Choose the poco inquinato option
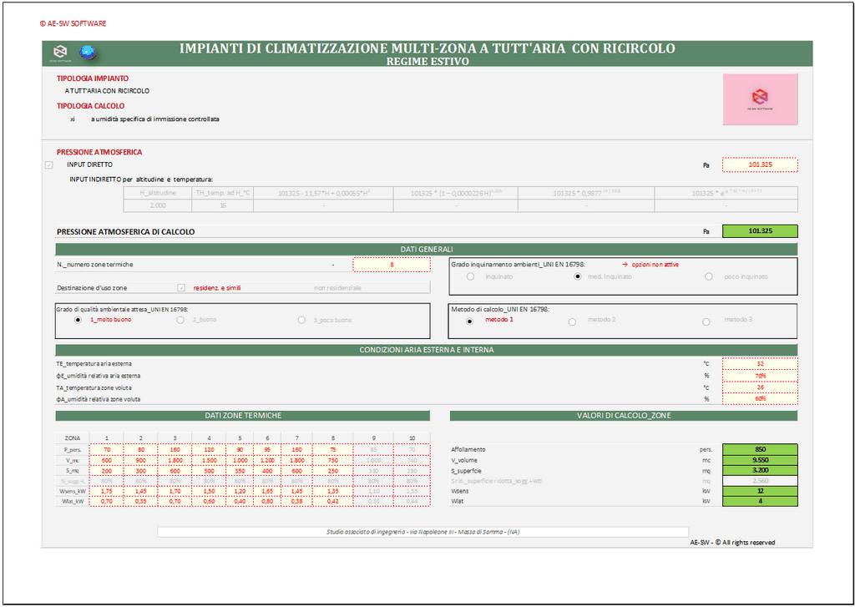The image size is (855, 607). (x=709, y=276)
